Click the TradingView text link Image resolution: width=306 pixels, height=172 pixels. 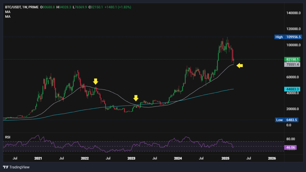coord(19,167)
